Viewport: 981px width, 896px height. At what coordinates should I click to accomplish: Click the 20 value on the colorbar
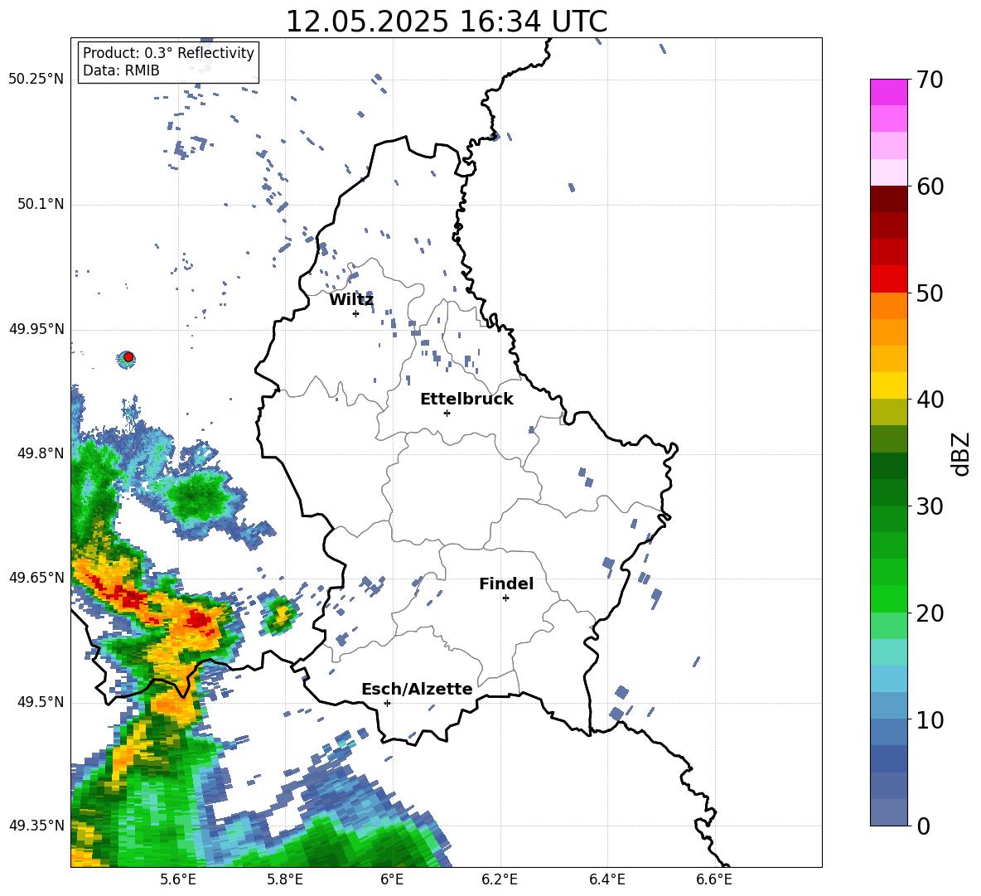tap(930, 613)
